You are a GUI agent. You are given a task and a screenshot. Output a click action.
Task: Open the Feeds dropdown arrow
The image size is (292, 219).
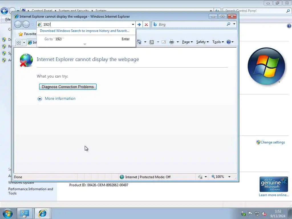point(158,42)
